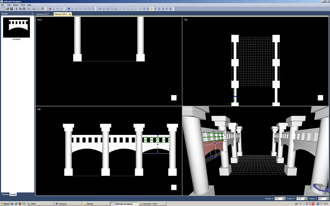Open the Shape menu
The height and width of the screenshot is (206, 330).
15,5
